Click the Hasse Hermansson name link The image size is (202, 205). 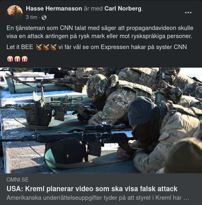(54, 9)
